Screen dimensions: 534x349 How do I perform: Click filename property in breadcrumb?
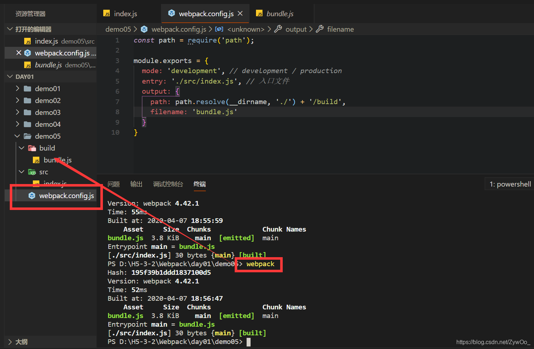coord(340,29)
